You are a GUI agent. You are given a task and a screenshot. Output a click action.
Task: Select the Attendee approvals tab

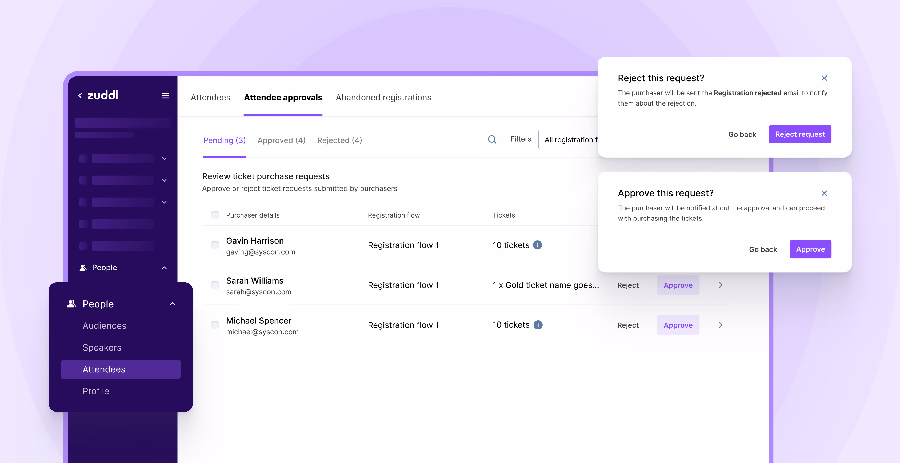pyautogui.click(x=283, y=97)
